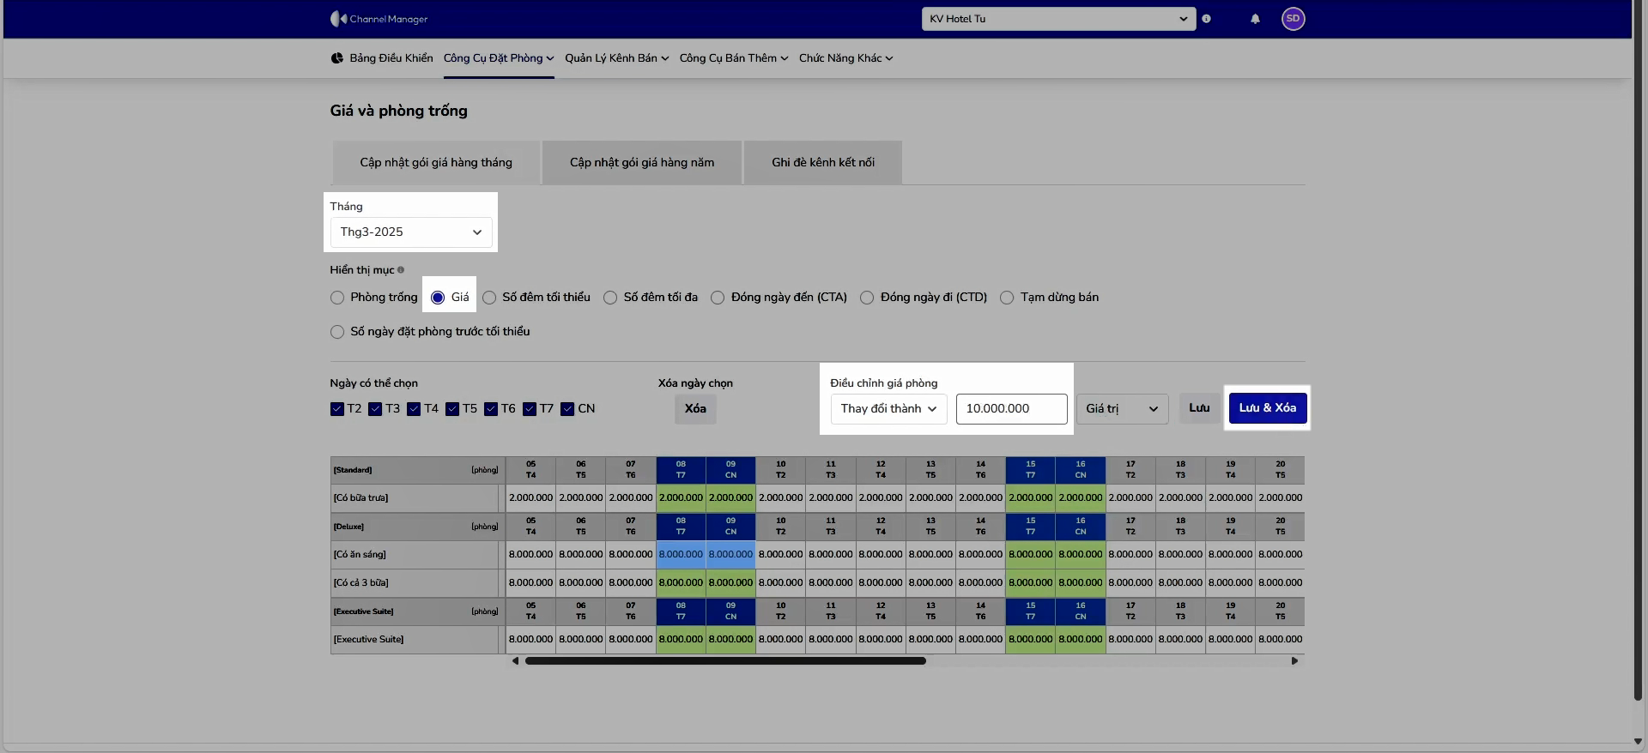
Task: Click the table's right scroll arrow
Action: 1294,661
